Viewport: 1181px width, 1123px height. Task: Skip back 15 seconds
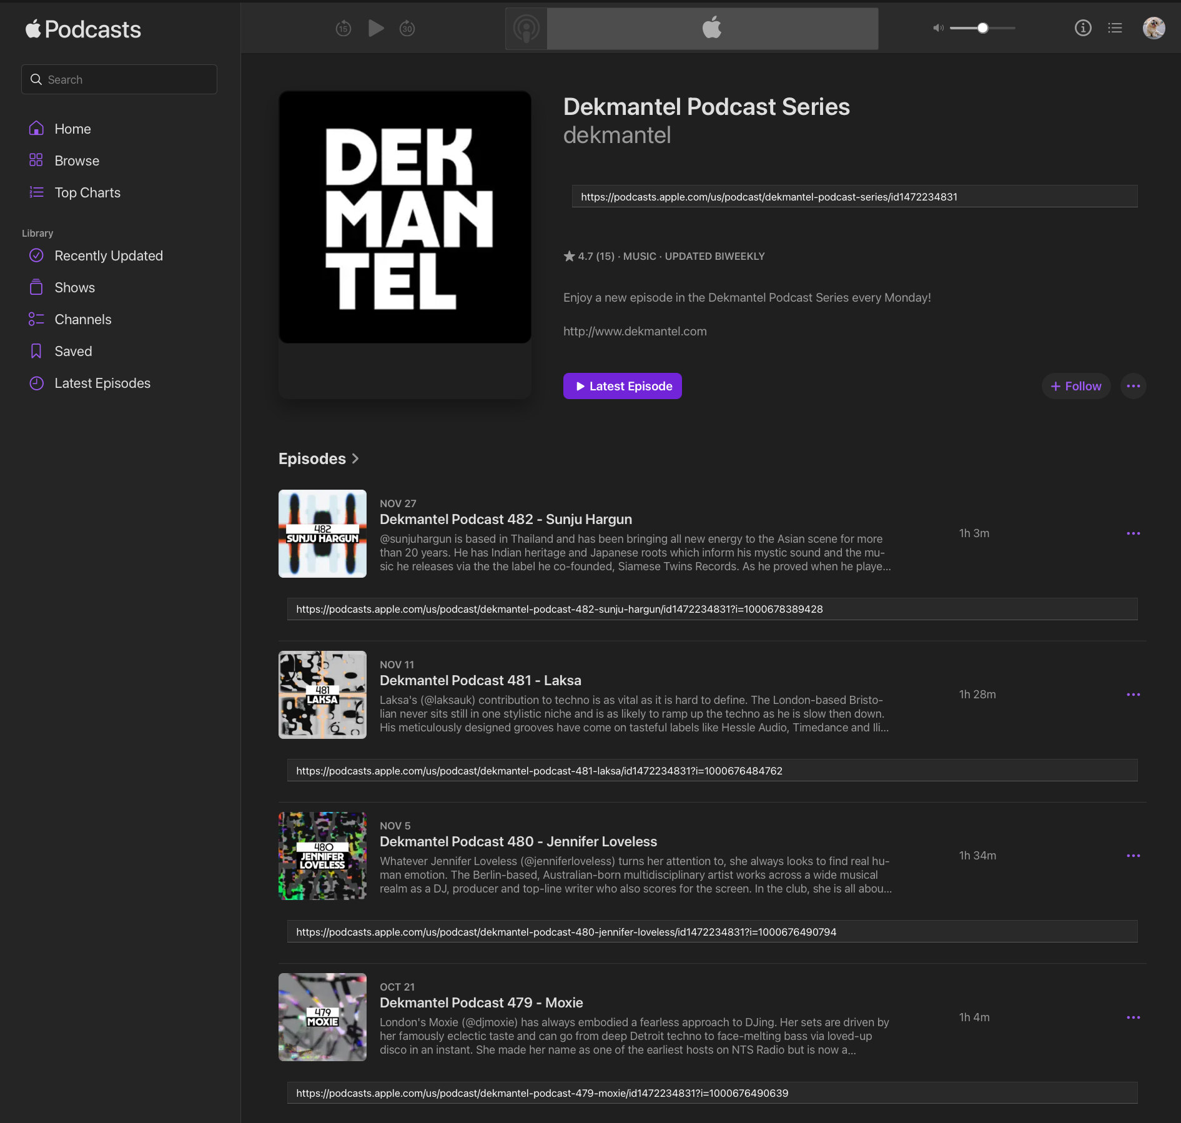tap(343, 28)
